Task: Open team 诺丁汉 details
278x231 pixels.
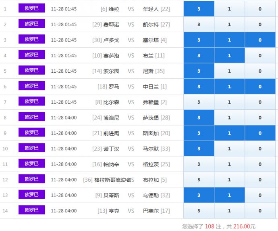Action: (111, 149)
